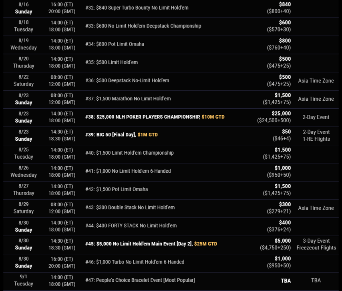This screenshot has width=342, height=291.
Task: Open #37 $1,500 Marathon event
Action: click(x=128, y=99)
